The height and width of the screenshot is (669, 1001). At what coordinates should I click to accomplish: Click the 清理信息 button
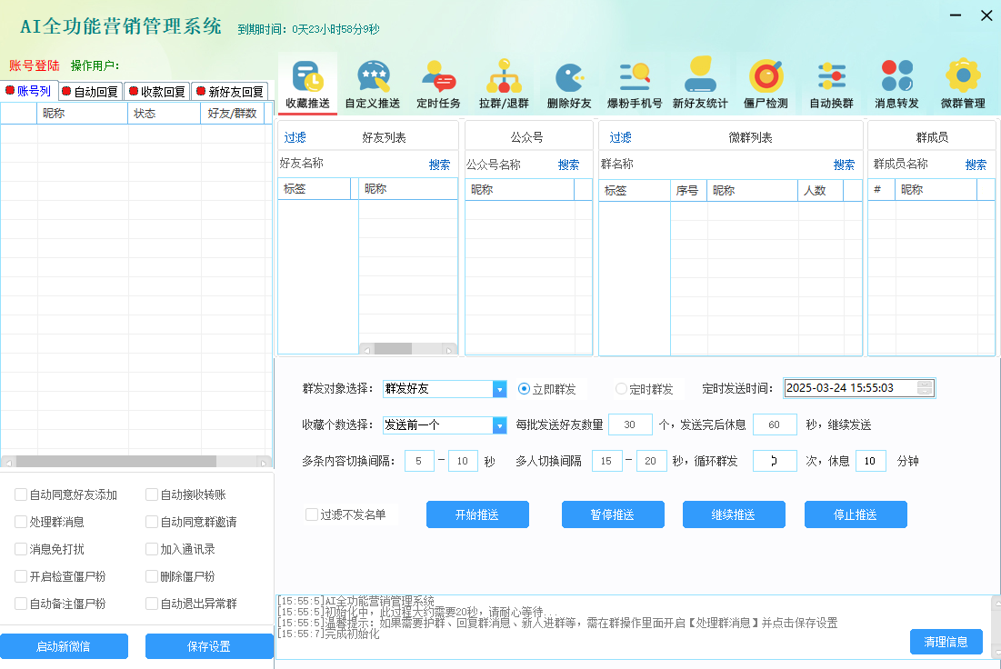pyautogui.click(x=946, y=641)
